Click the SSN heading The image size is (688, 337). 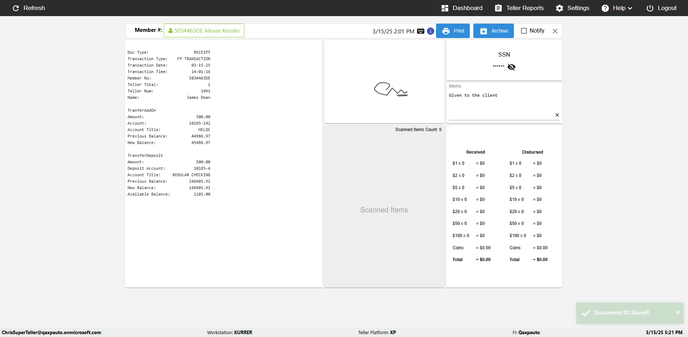point(504,54)
